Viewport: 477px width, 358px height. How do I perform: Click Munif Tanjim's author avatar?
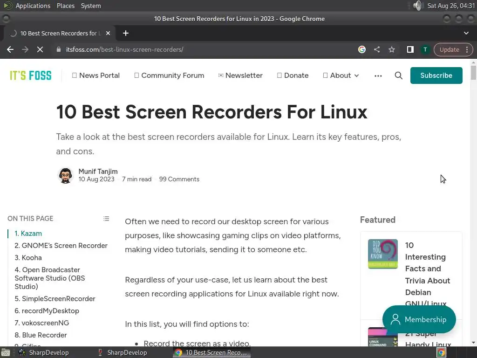coord(65,176)
